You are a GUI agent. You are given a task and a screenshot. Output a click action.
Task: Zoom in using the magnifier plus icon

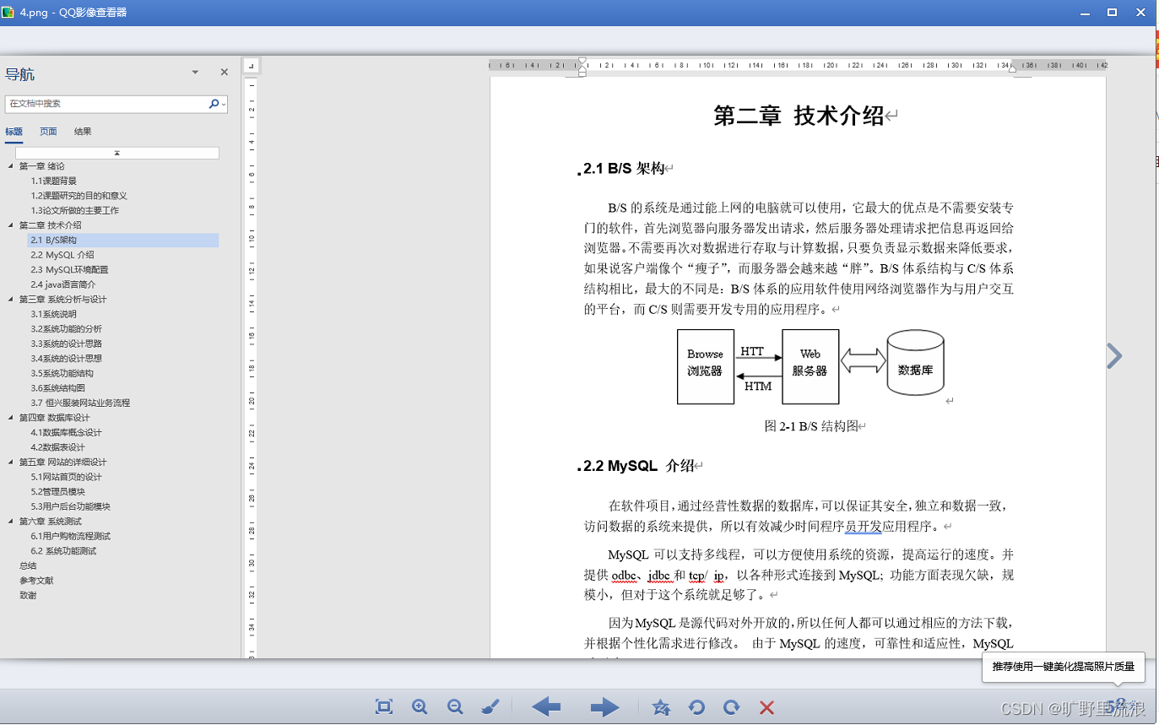[420, 707]
